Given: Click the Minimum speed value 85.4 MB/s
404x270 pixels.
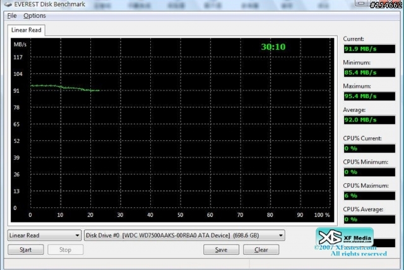Looking at the screenshot, I should 369,73.
